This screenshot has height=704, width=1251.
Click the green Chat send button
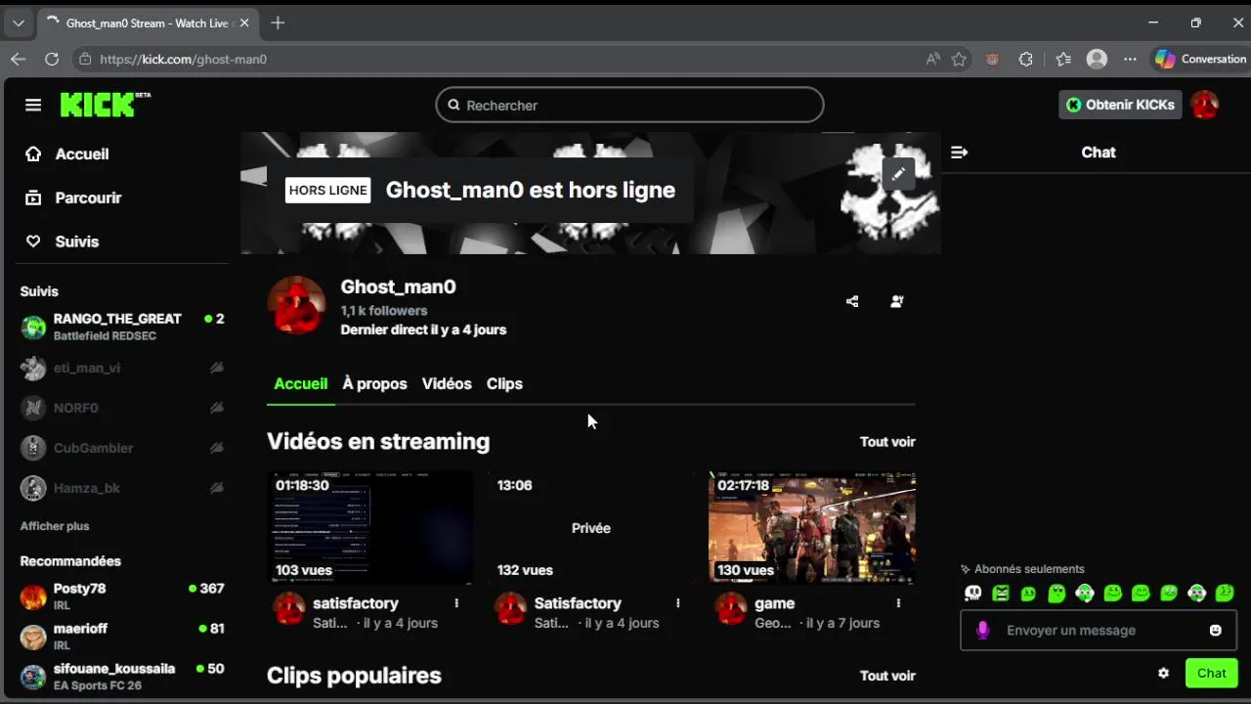pos(1212,673)
